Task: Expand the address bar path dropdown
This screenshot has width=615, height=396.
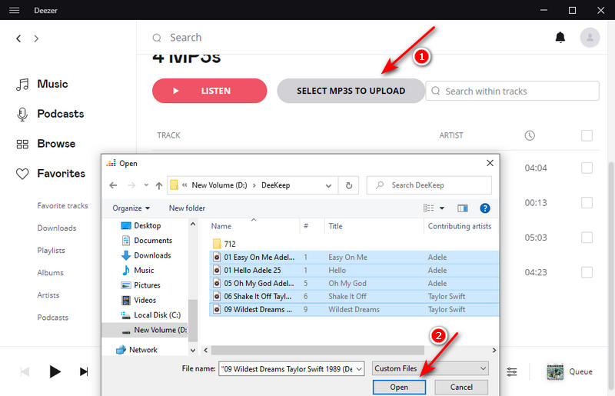Action: point(328,185)
